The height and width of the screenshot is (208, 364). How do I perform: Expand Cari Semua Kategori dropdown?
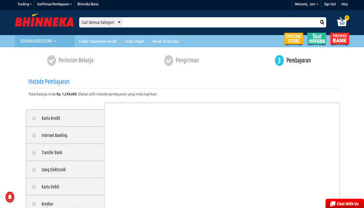(x=101, y=22)
